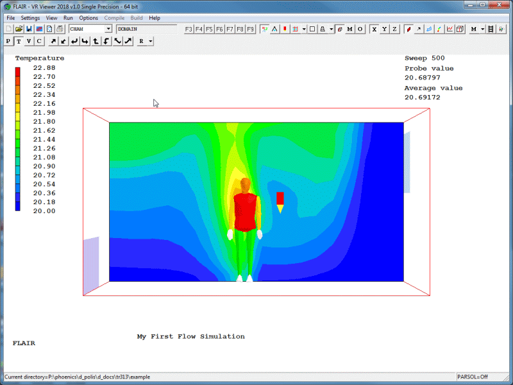
Task: Toggle the vector arrow display icon
Action: [418, 29]
